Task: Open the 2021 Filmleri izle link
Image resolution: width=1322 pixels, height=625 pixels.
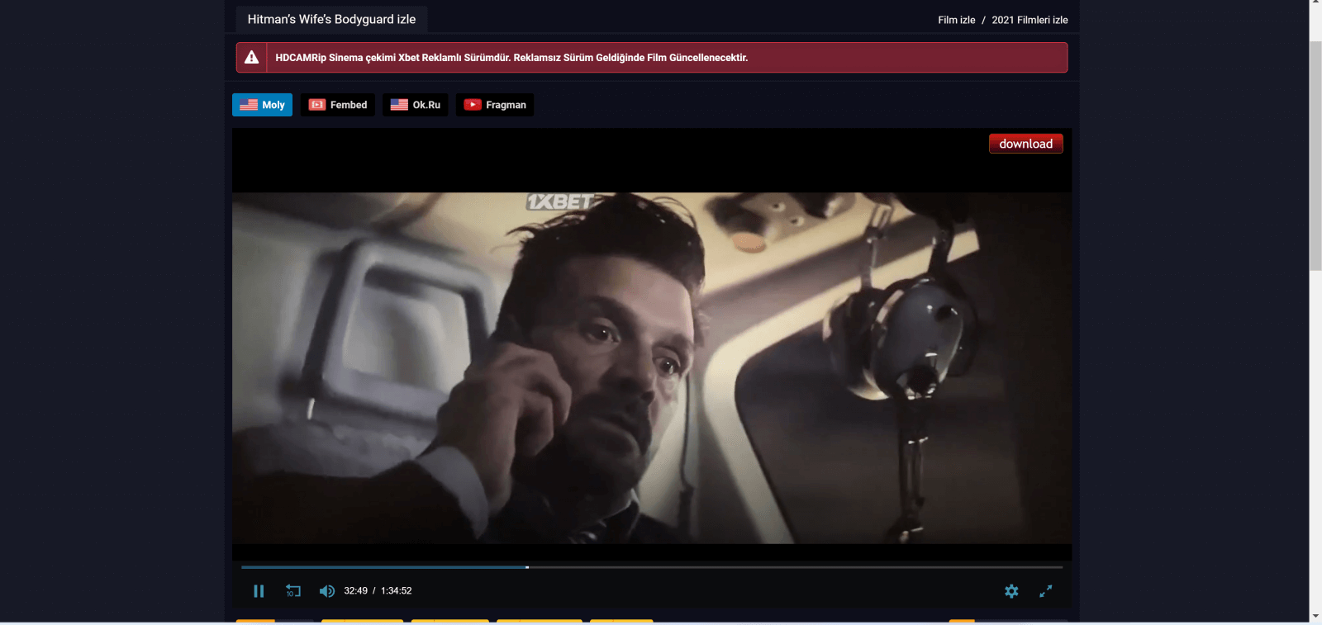Action: click(1030, 20)
